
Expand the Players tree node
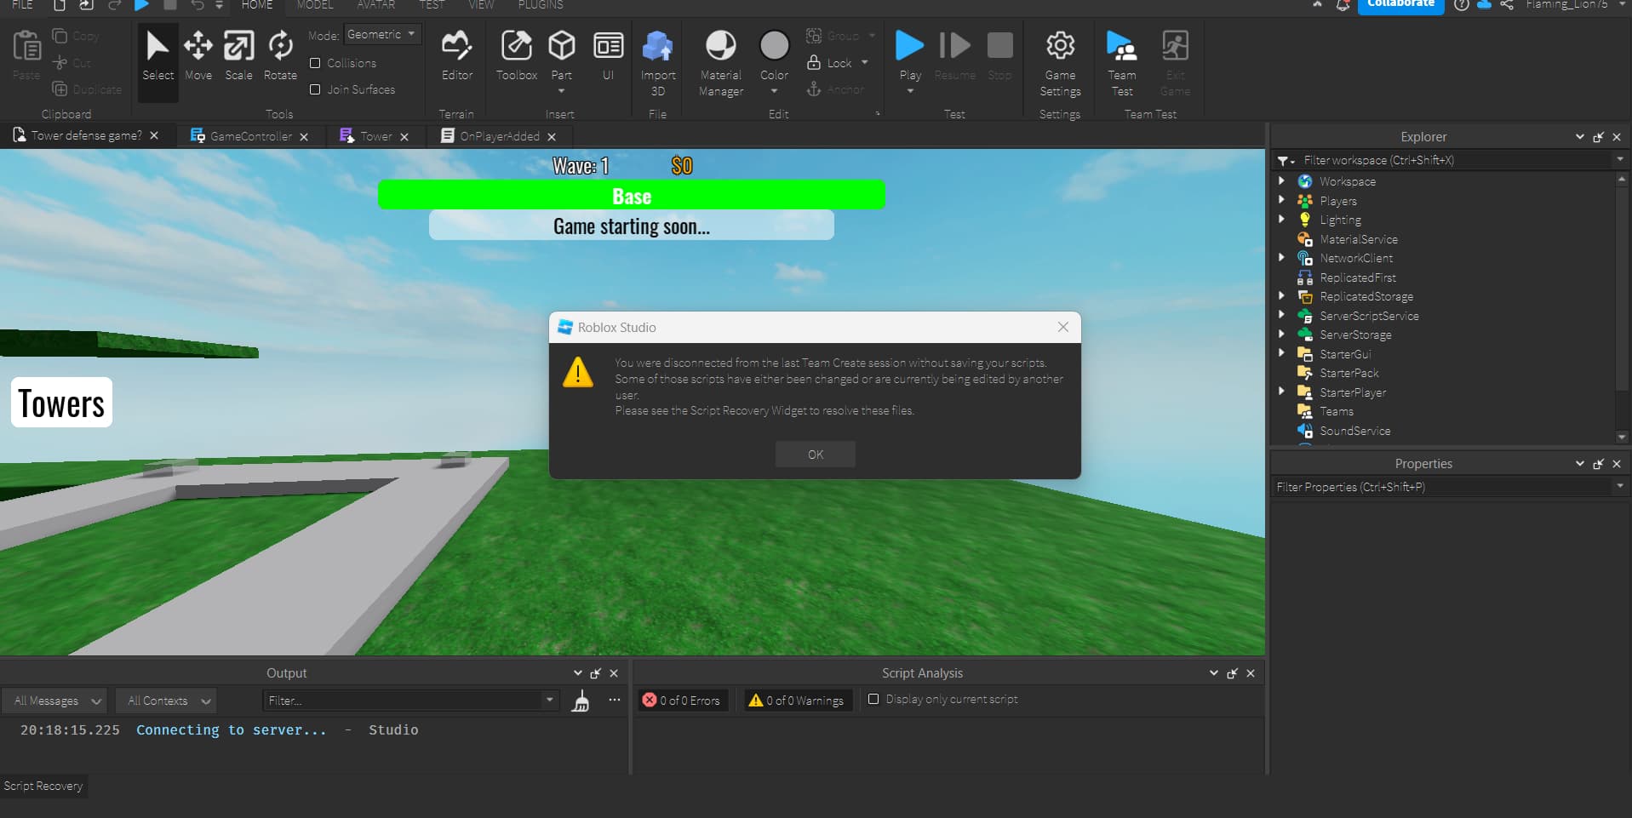[x=1281, y=200]
